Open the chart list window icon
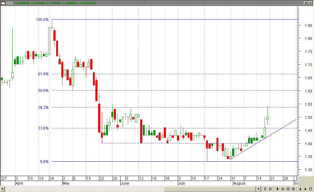Viewport: 314px width, 192px height. pyautogui.click(x=311, y=189)
